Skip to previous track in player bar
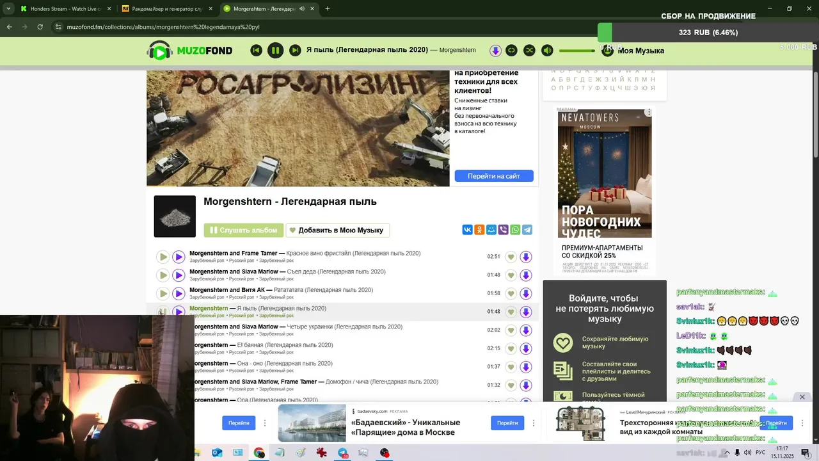Screen dimensions: 819x461 257,50
